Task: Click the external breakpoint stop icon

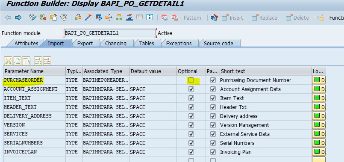Action: [x=175, y=18]
